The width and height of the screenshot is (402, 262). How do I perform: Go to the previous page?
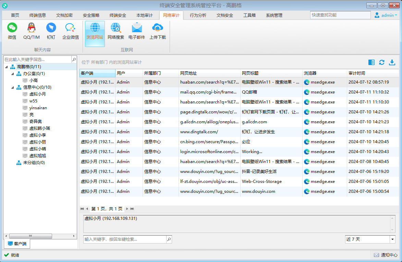click(x=87, y=209)
